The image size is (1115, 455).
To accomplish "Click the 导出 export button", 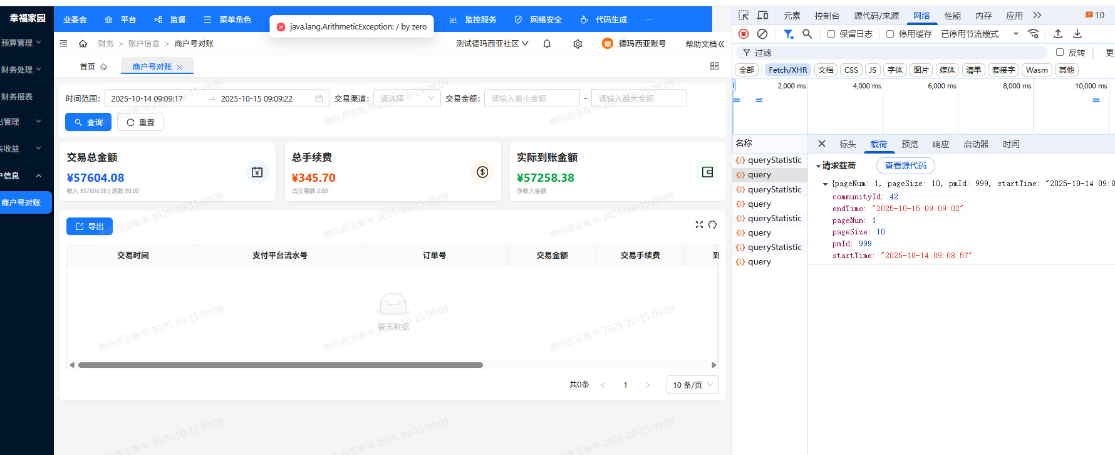I will (90, 226).
